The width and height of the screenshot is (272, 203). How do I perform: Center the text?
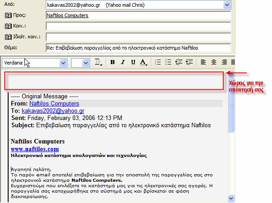click(x=214, y=62)
